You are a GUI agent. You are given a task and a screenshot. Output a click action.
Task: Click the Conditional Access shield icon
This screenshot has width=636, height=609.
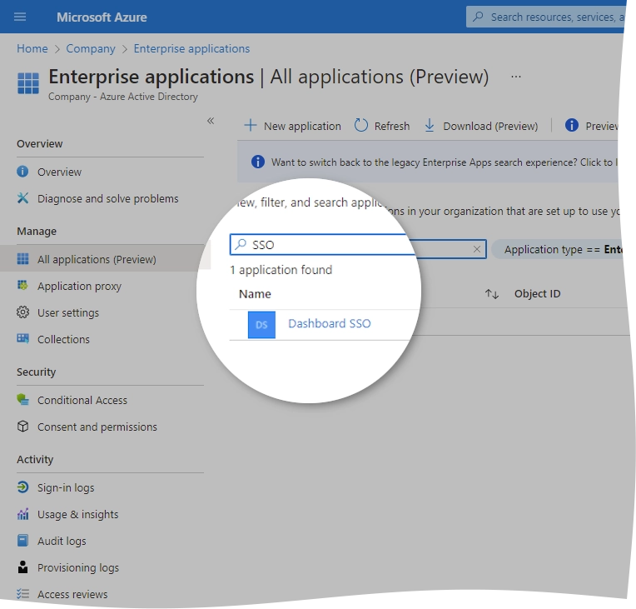click(x=22, y=400)
